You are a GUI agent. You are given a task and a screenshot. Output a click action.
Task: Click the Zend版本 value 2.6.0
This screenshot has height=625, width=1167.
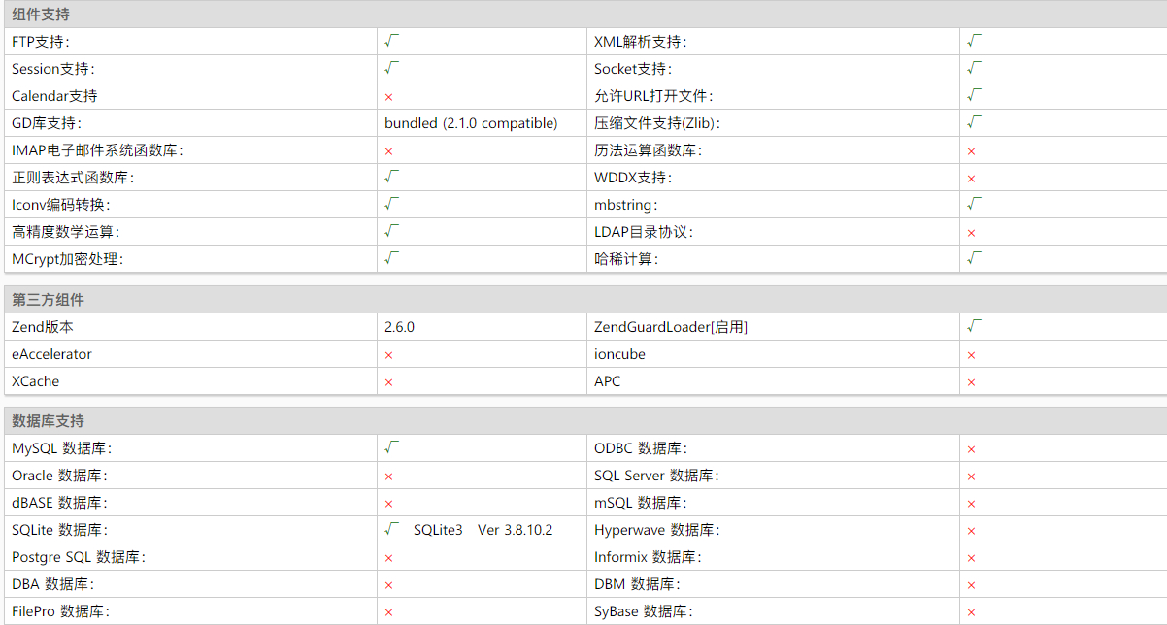point(399,327)
